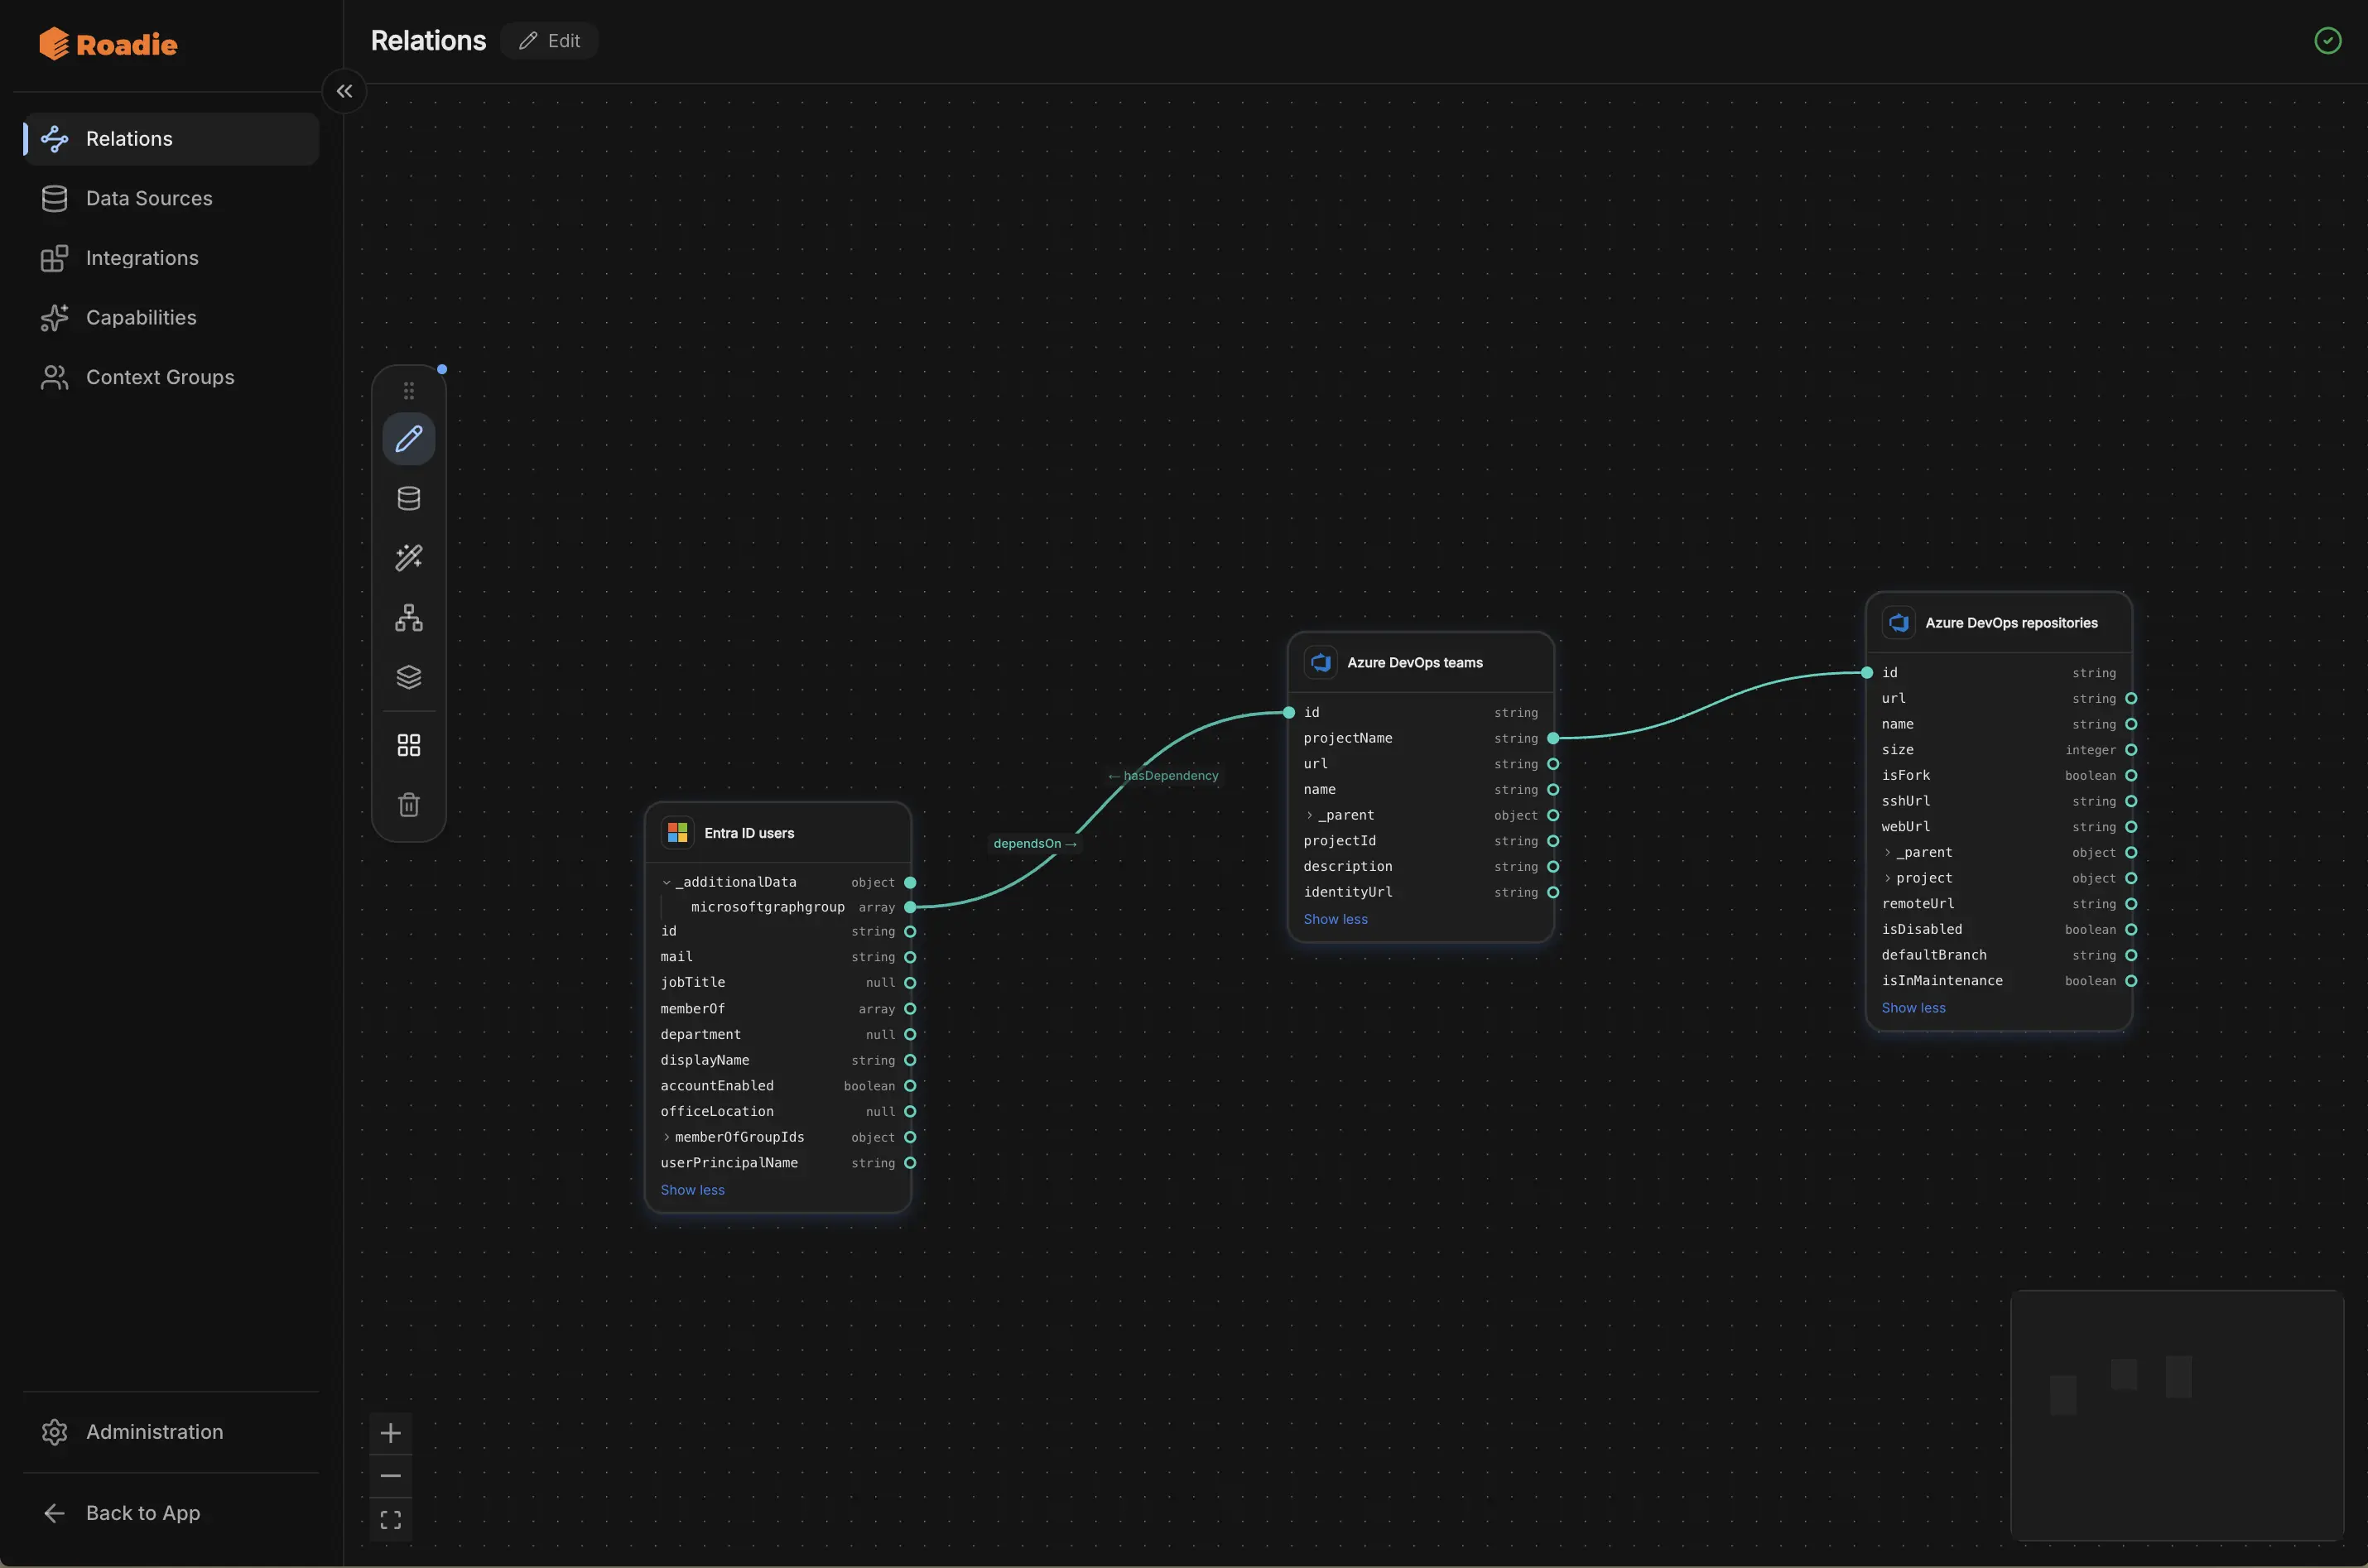Click the hasDependency relation label

click(1163, 775)
